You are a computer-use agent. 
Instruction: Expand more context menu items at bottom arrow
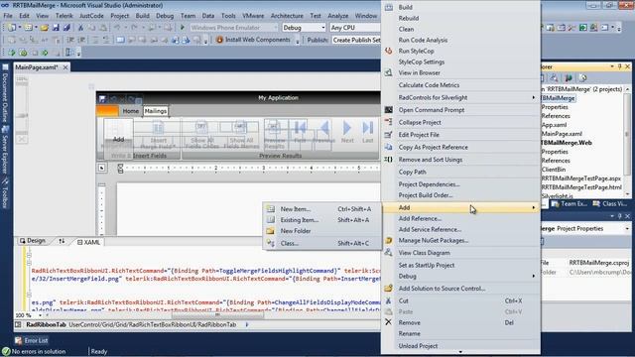(460, 352)
